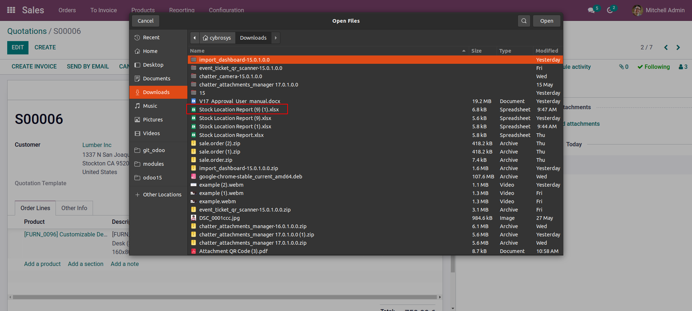The height and width of the screenshot is (311, 692).
Task: Select V17_Approval_User_manual.docx file
Action: 375,101
